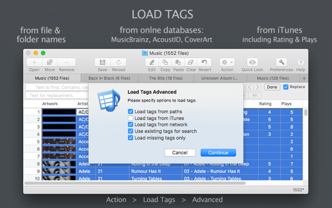The height and width of the screenshot is (208, 332).
Task: Click the Open toolbar icon
Action: (34, 62)
